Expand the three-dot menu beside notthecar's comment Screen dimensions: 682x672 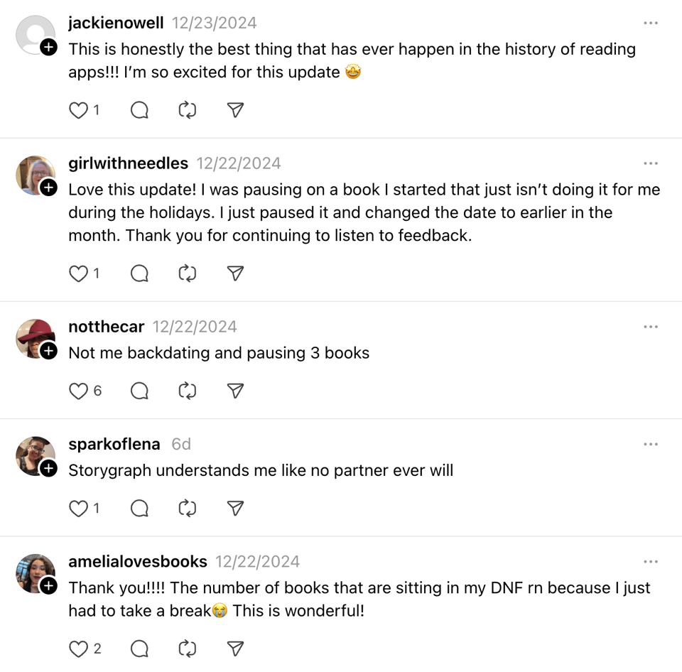(651, 326)
